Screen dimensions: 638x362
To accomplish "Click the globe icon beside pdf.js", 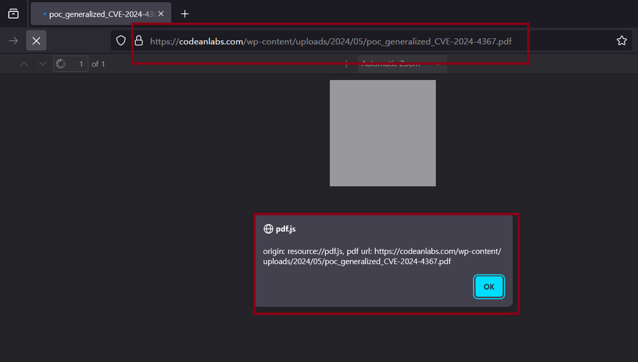I will pyautogui.click(x=268, y=229).
